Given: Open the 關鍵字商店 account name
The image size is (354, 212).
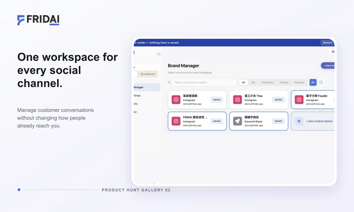Looking at the screenshot, I should tap(252, 117).
